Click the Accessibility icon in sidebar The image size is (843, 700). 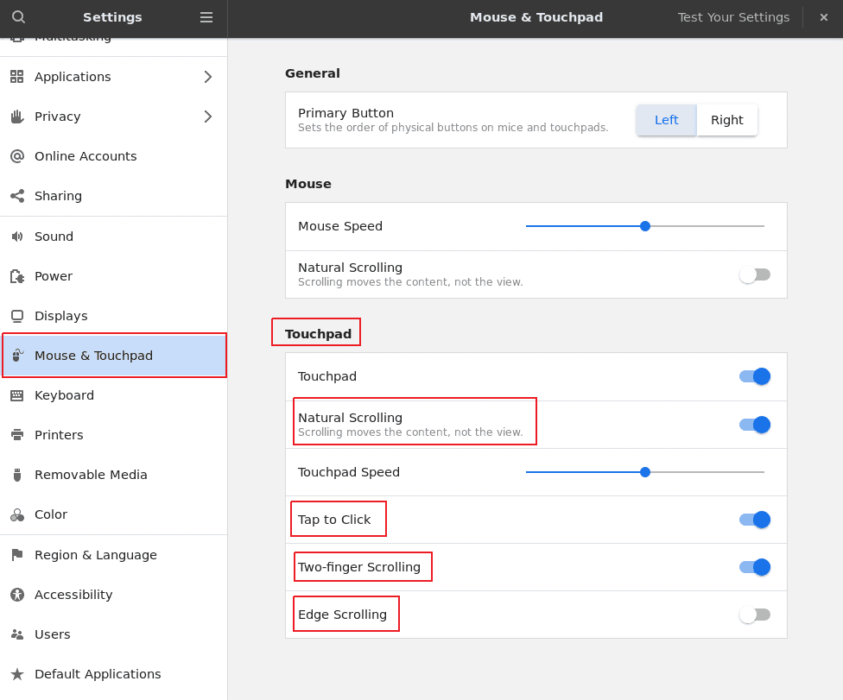tap(16, 595)
